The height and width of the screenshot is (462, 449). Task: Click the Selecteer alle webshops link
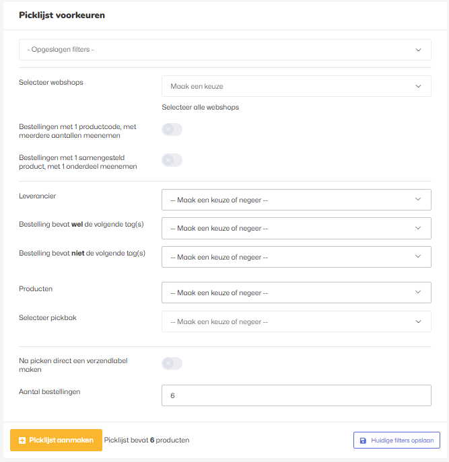click(x=201, y=107)
